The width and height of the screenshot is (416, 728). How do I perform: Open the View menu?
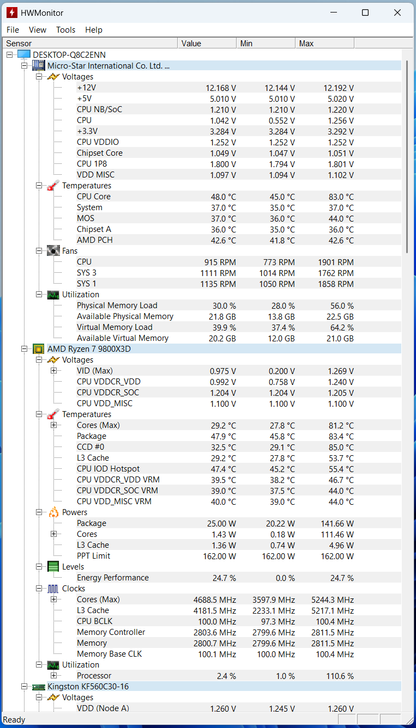pos(38,30)
